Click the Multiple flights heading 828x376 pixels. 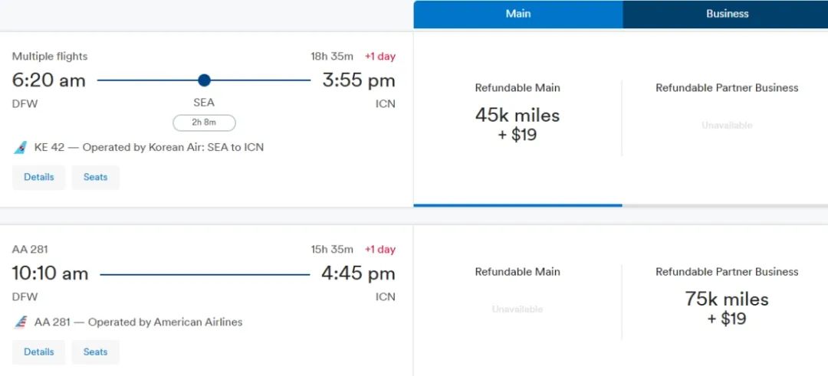pyautogui.click(x=50, y=57)
